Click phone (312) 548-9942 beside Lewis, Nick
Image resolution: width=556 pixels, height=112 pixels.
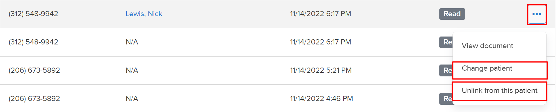tap(33, 14)
